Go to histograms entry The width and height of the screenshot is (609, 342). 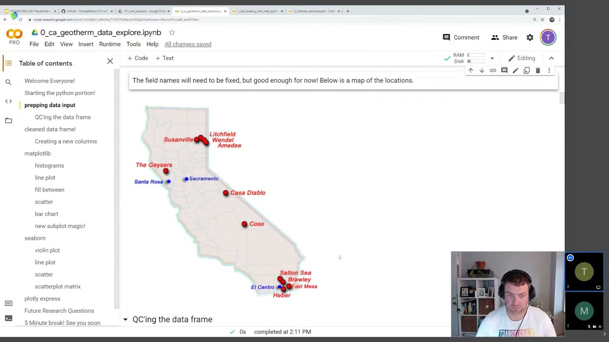coord(49,166)
